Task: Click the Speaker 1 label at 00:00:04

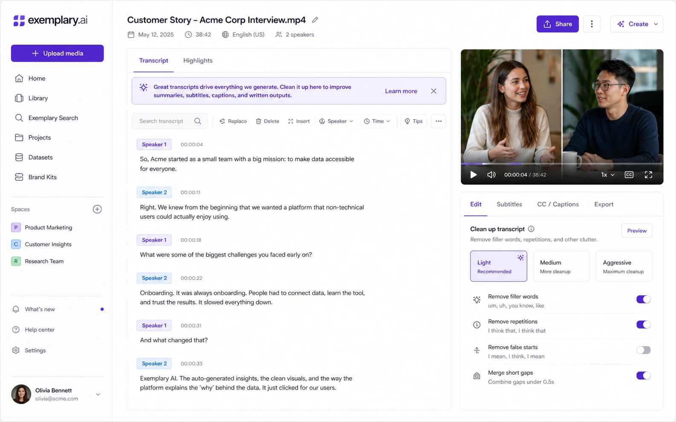Action: 154,144
